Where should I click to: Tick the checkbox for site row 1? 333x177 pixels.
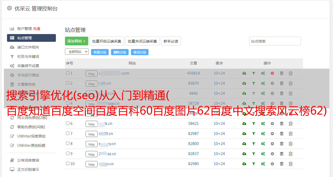coord(68,73)
